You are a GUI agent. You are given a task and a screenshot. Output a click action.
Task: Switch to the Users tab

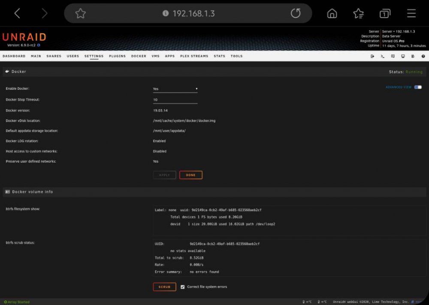click(x=73, y=56)
